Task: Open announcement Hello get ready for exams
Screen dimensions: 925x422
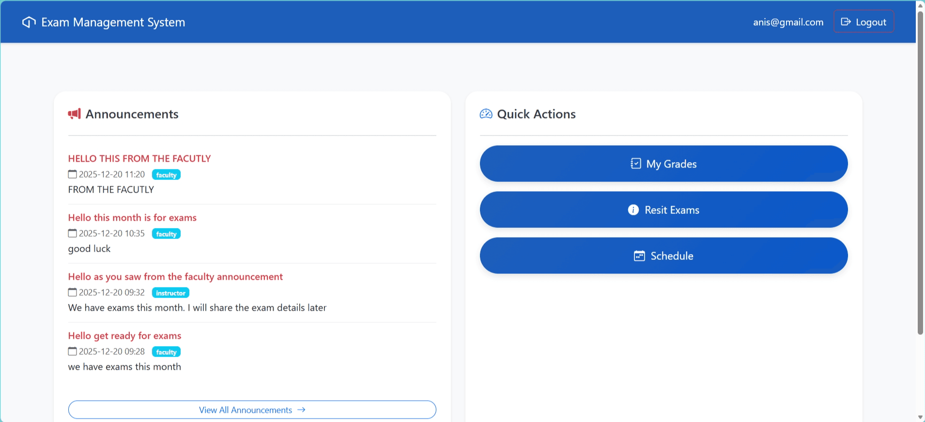Action: 124,336
